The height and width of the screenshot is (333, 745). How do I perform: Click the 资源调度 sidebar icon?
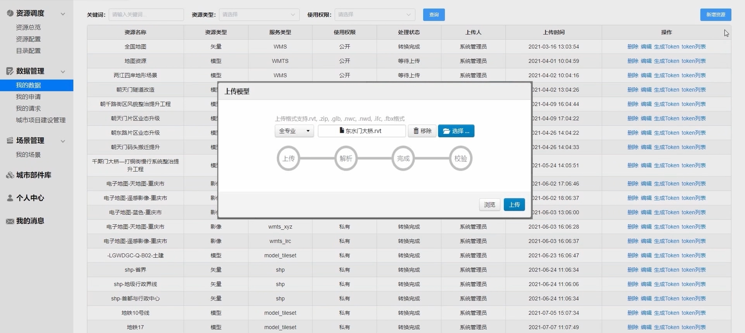point(10,13)
